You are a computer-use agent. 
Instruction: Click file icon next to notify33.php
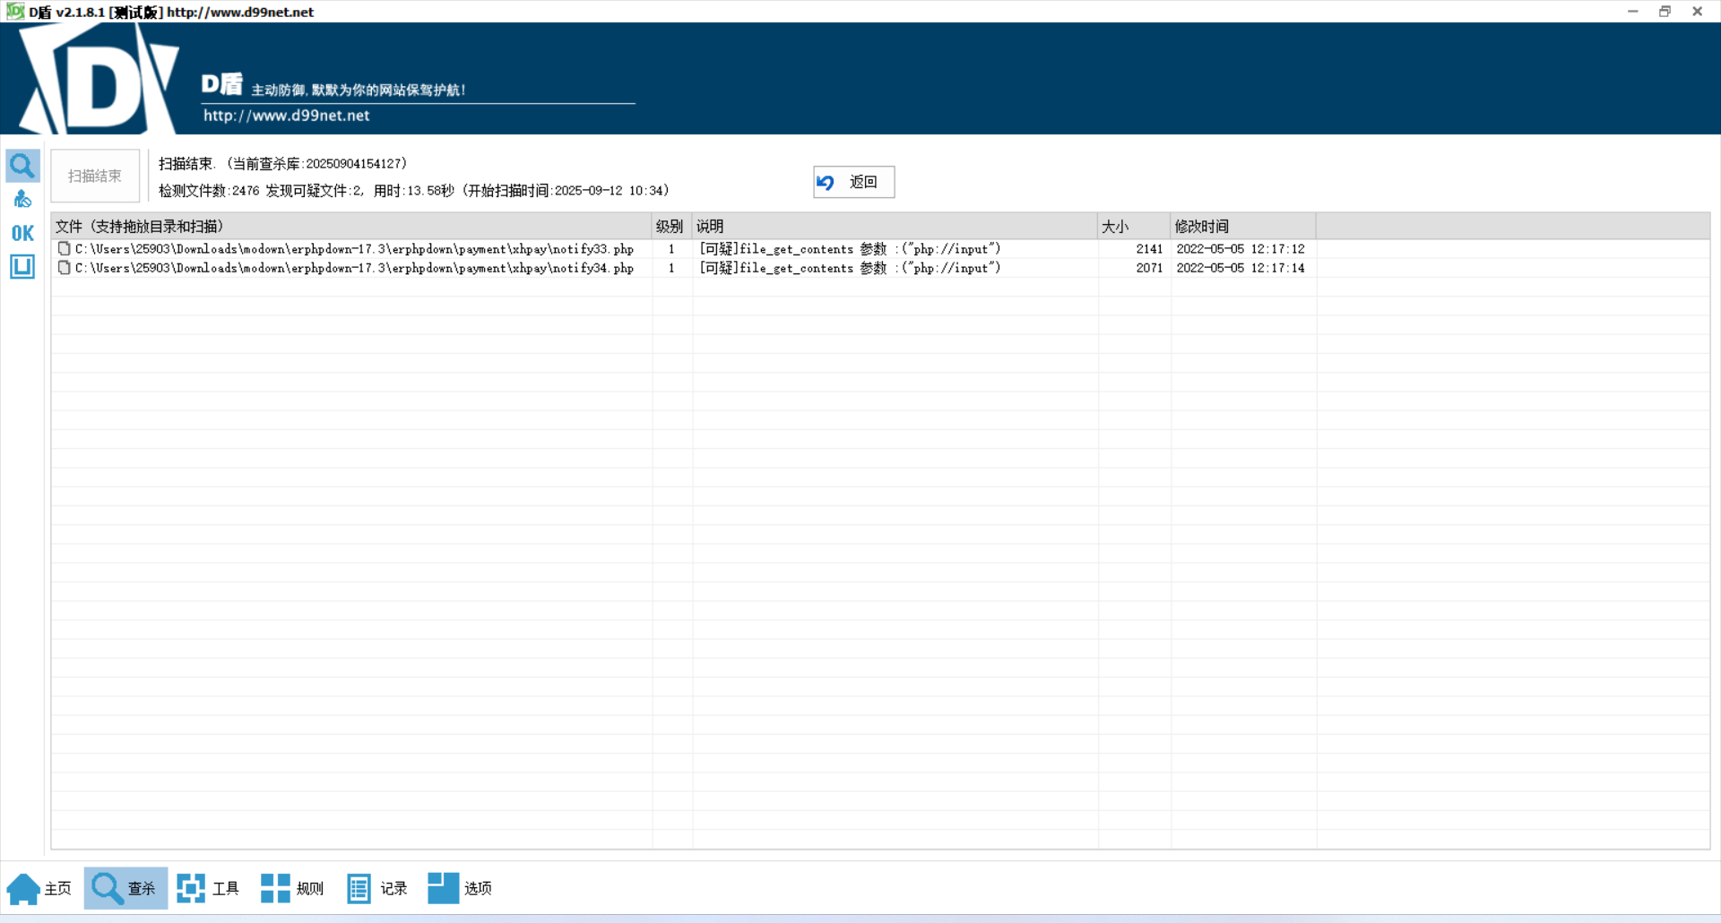(64, 249)
